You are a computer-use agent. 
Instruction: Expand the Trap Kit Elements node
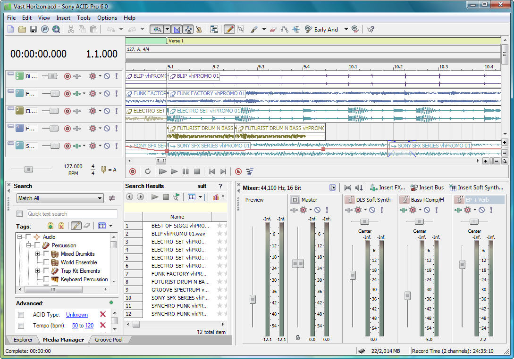[x=37, y=270]
